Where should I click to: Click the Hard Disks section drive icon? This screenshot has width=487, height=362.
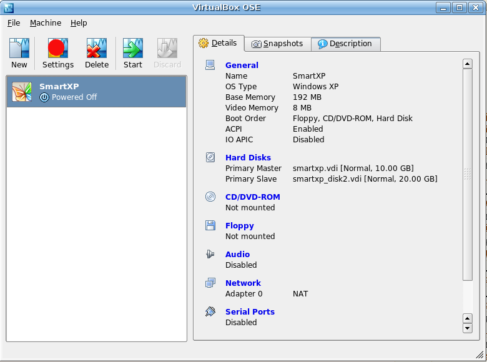pos(210,157)
